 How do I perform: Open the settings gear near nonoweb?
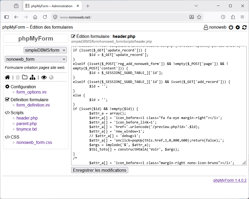(x=238, y=27)
